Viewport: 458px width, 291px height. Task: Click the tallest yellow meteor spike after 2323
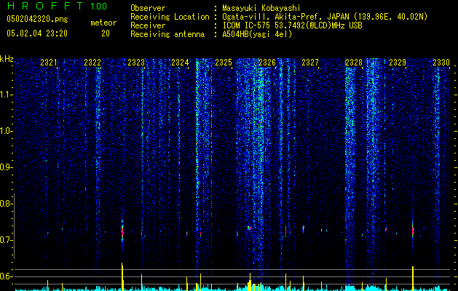click(122, 276)
